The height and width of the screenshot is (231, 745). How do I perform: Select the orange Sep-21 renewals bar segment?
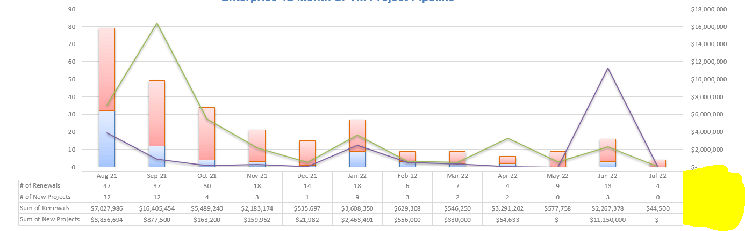click(157, 113)
